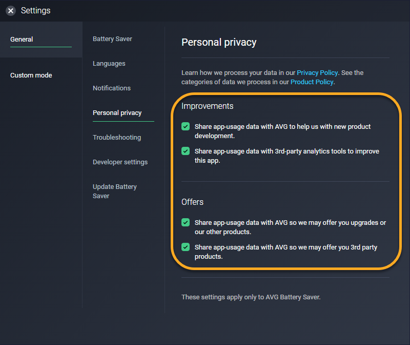Viewport: 410px width, 345px height.
Task: Open the Privacy Policy link
Action: point(318,73)
